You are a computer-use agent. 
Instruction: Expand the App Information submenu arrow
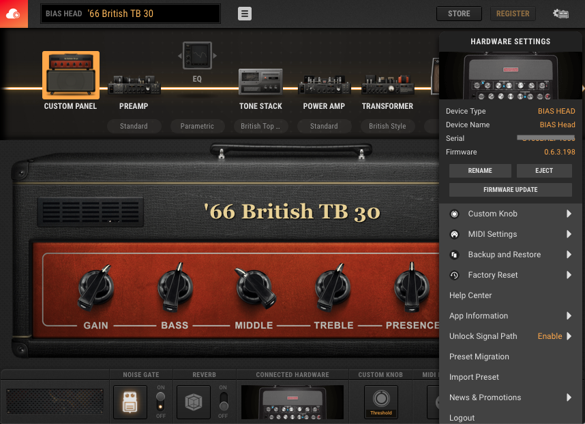569,316
